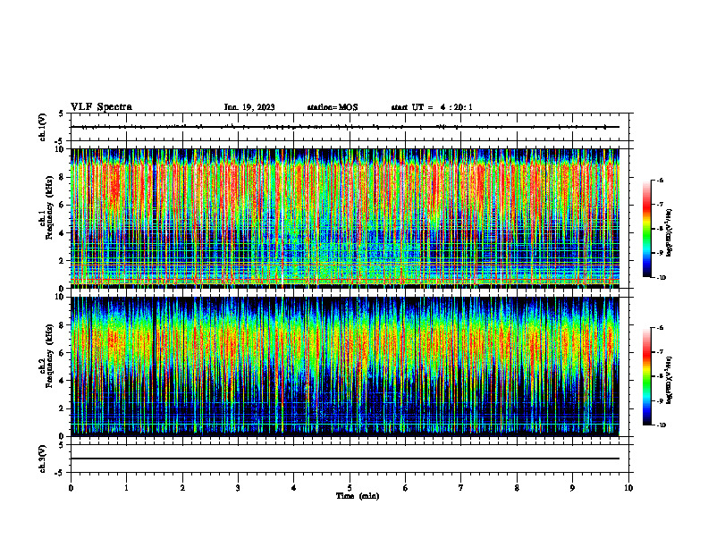Image resolution: width=708 pixels, height=547 pixels.
Task: Click inside the ch.1 spectrogram panel
Action: [x=345, y=218]
